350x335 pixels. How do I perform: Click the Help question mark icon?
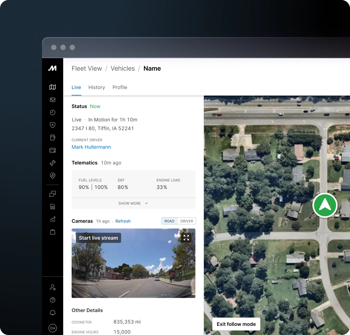[52, 300]
